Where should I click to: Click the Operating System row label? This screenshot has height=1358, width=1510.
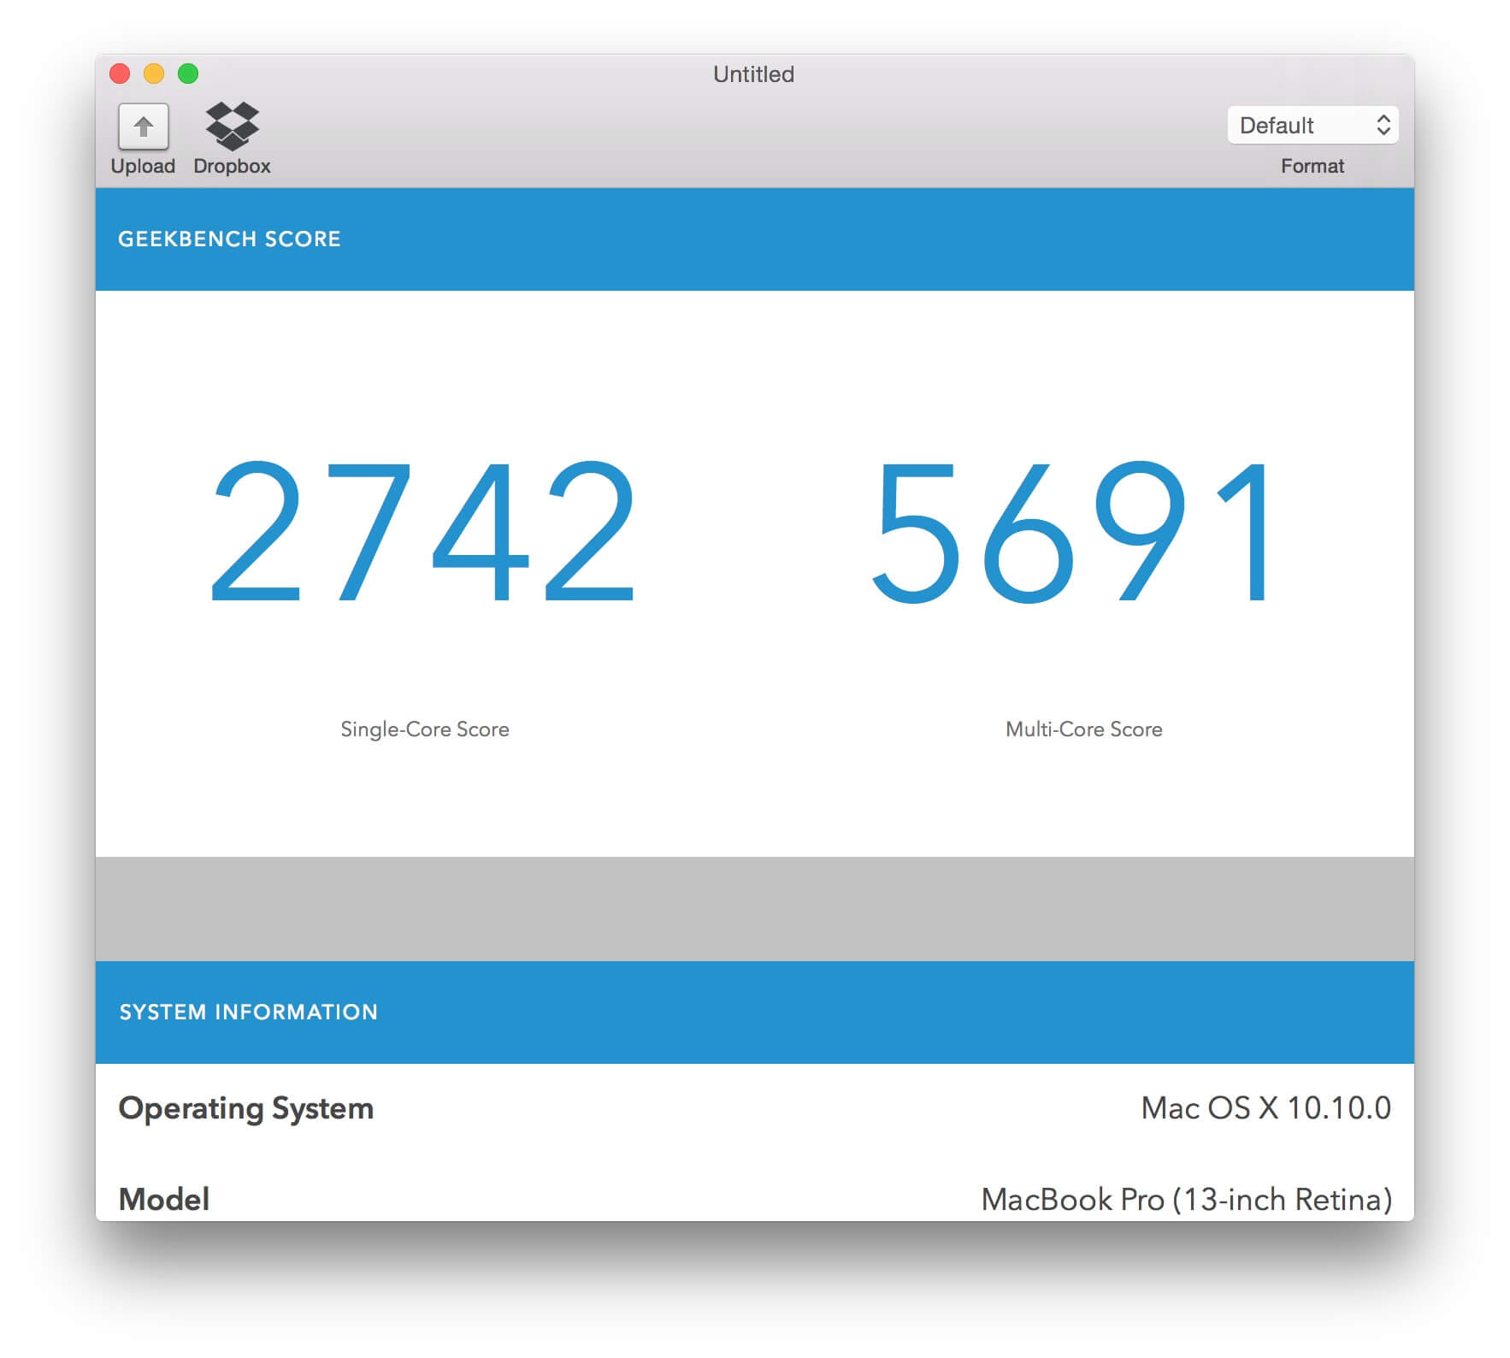tap(246, 1108)
